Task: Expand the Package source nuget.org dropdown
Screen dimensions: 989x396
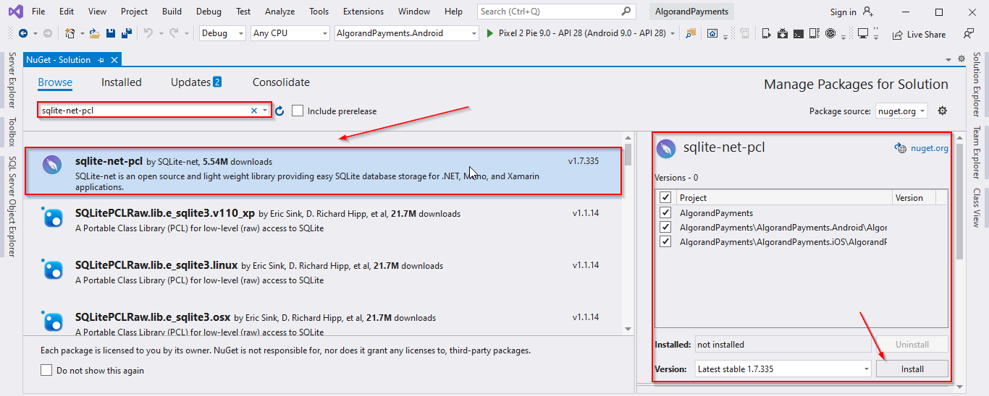Action: click(x=901, y=111)
